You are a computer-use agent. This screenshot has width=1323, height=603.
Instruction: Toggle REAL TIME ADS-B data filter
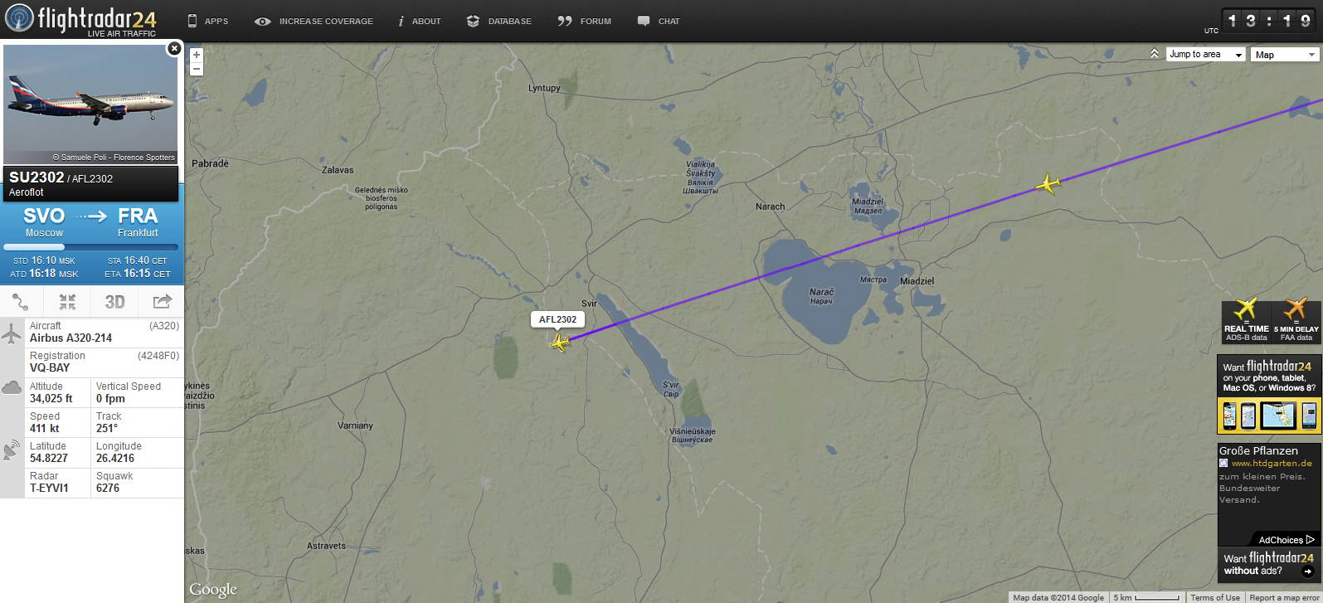[x=1247, y=321]
